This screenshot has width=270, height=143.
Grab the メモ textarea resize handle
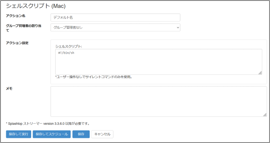click(265, 115)
